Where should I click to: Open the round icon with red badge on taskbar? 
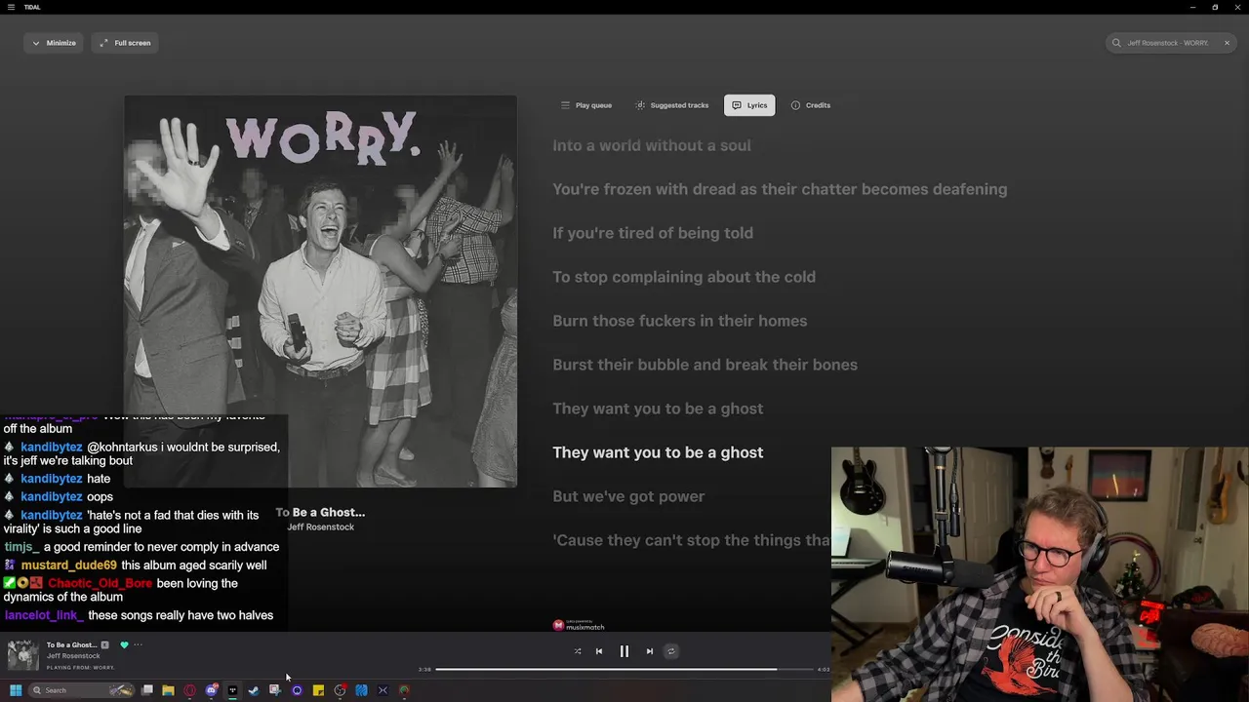[x=340, y=690]
